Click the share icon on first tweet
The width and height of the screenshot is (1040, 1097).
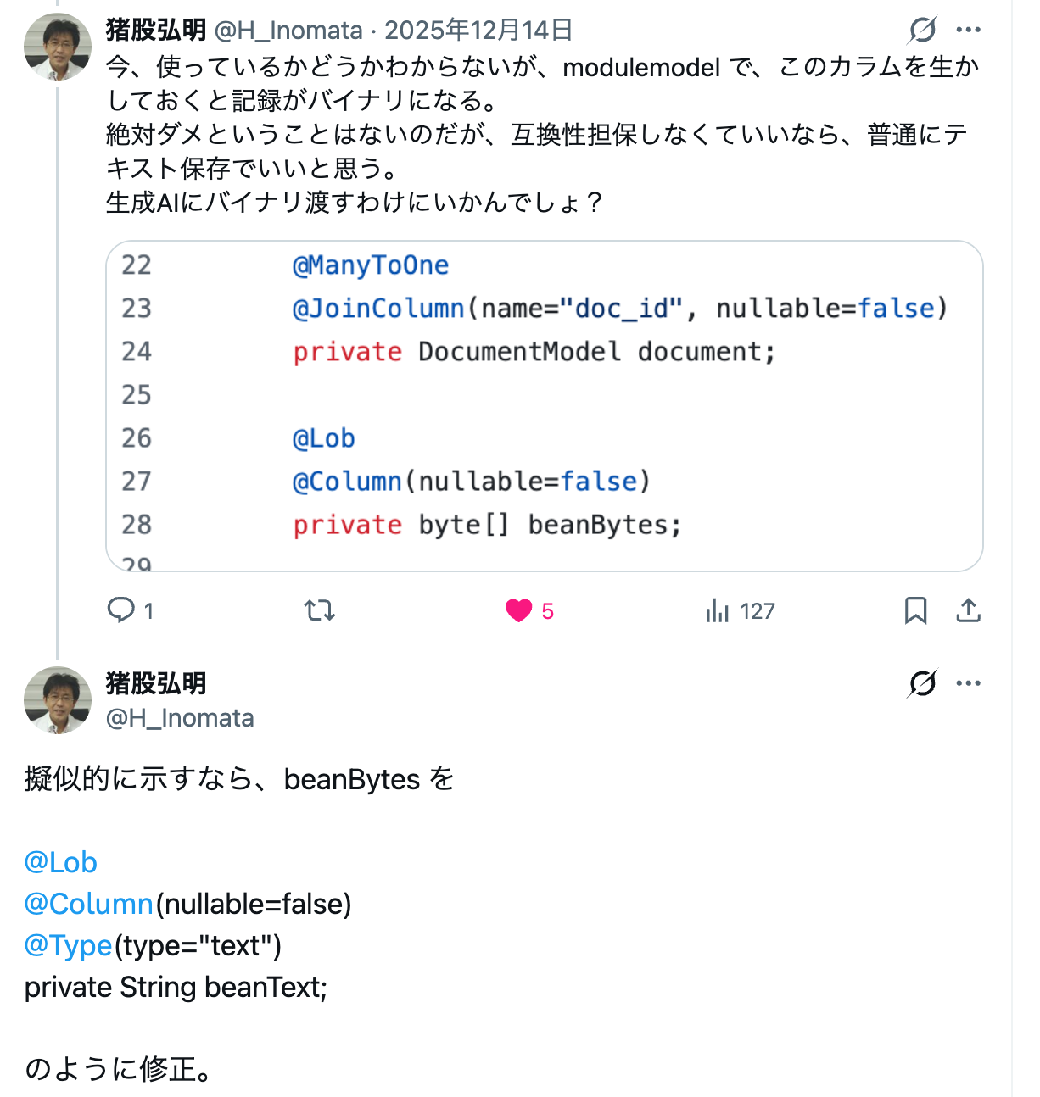pyautogui.click(x=968, y=610)
